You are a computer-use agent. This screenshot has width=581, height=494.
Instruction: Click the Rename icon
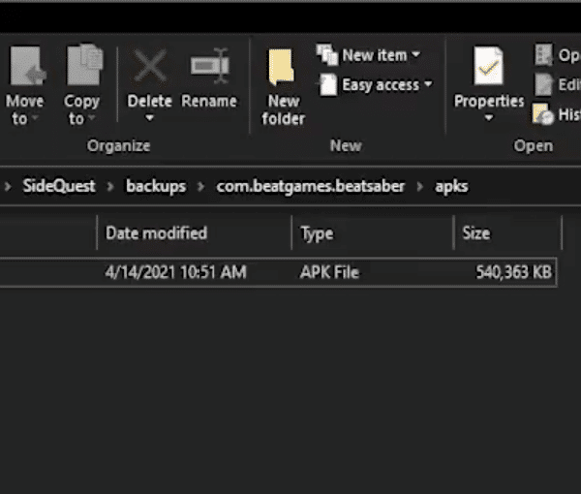210,66
